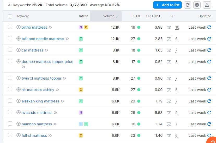Expand double-chevron next to 'air mattress ashley'

pyautogui.click(x=57, y=90)
